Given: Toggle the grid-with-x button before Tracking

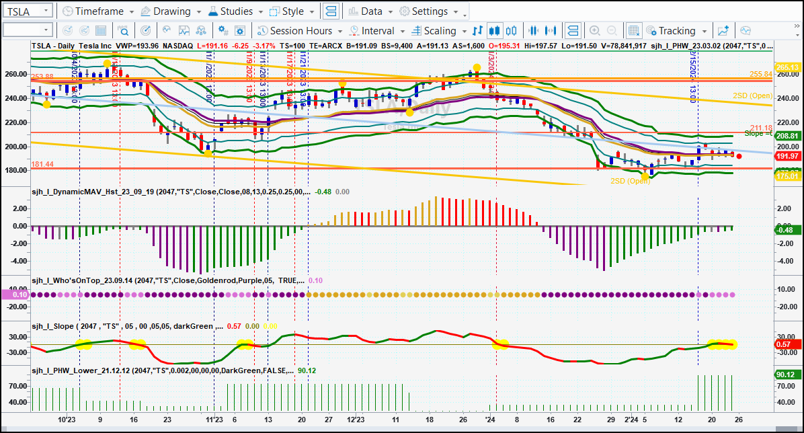Looking at the screenshot, I should click(x=634, y=31).
